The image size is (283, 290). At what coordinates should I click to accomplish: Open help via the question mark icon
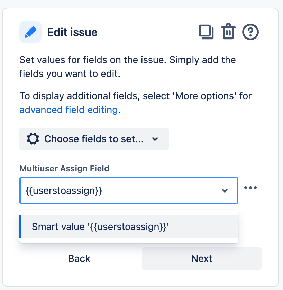[x=250, y=32]
